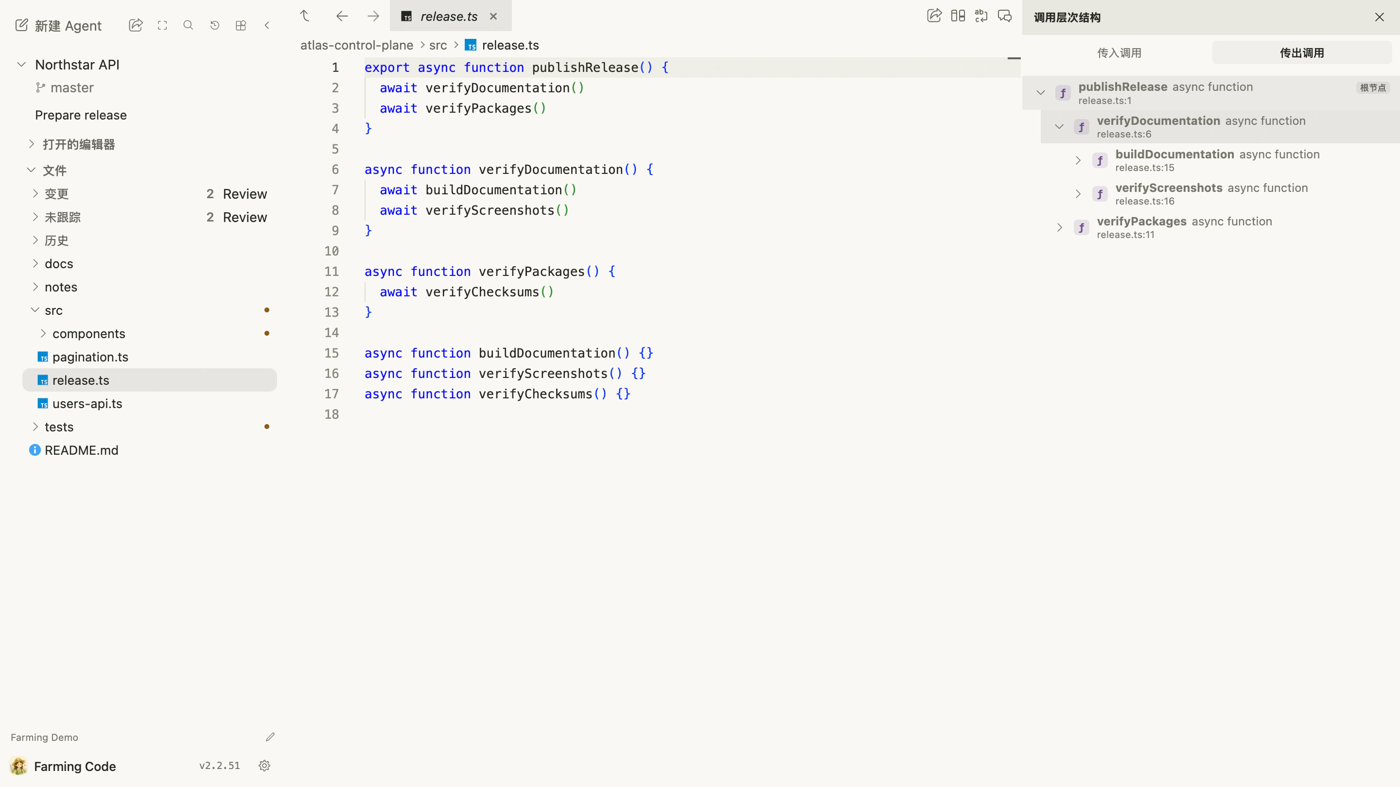The image size is (1400, 787).
Task: Open the search magnifier in sidebar header
Action: pyautogui.click(x=188, y=25)
